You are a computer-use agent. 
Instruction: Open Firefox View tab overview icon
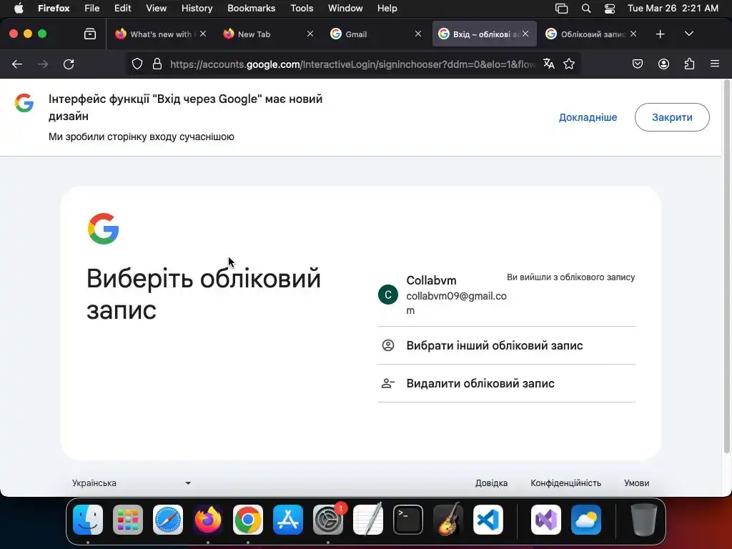coord(90,34)
